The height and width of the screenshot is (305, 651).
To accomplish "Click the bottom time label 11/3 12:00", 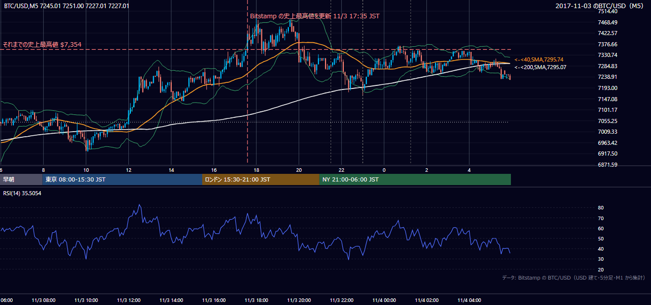I will (x=128, y=300).
